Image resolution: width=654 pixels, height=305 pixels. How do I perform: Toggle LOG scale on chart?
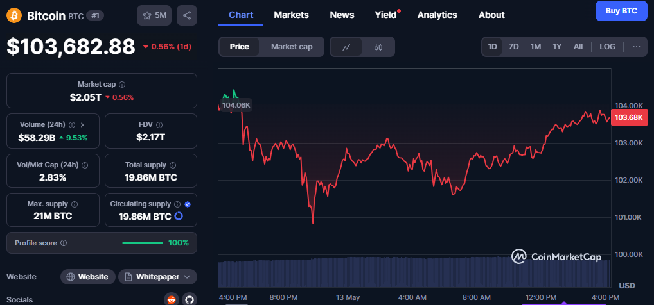coord(607,47)
